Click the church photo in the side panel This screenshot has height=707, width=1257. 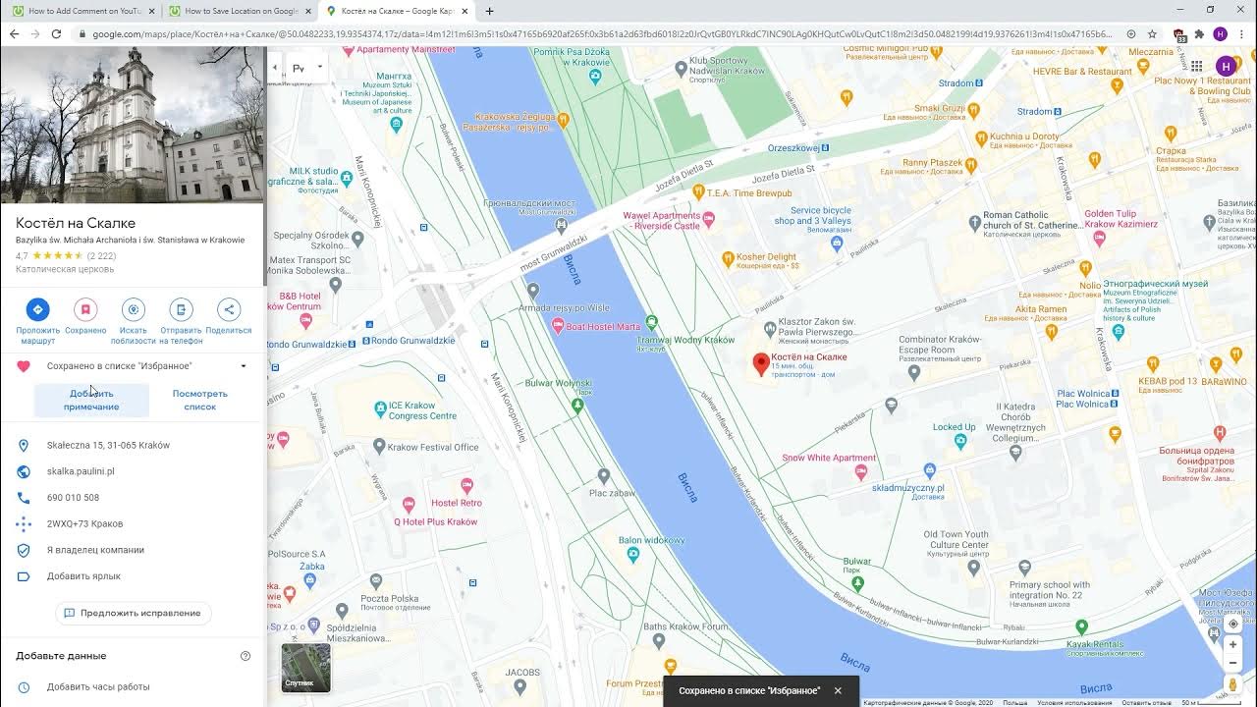point(132,125)
